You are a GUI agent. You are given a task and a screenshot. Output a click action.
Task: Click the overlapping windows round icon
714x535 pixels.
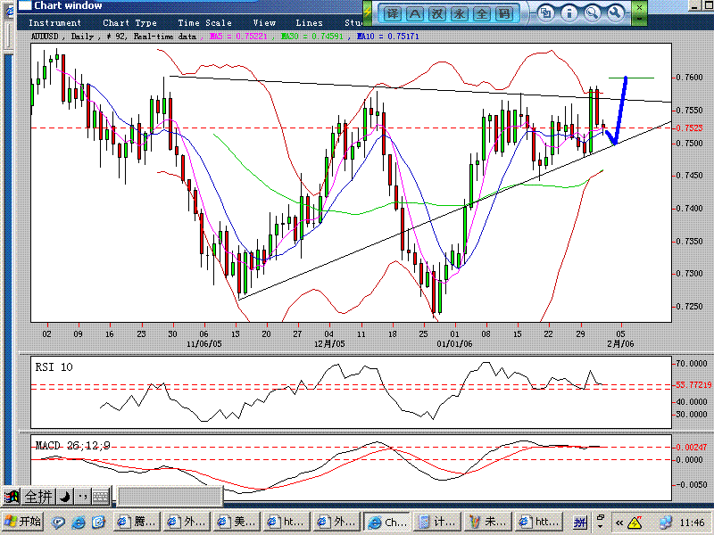(546, 12)
